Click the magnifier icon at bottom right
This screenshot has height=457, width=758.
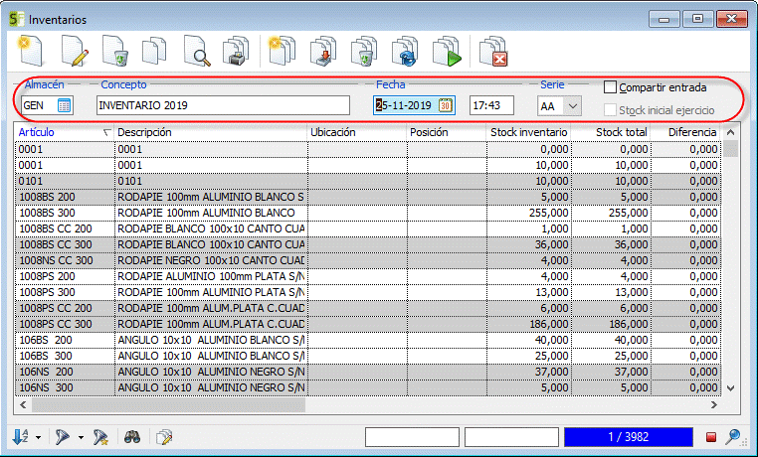pos(733,437)
